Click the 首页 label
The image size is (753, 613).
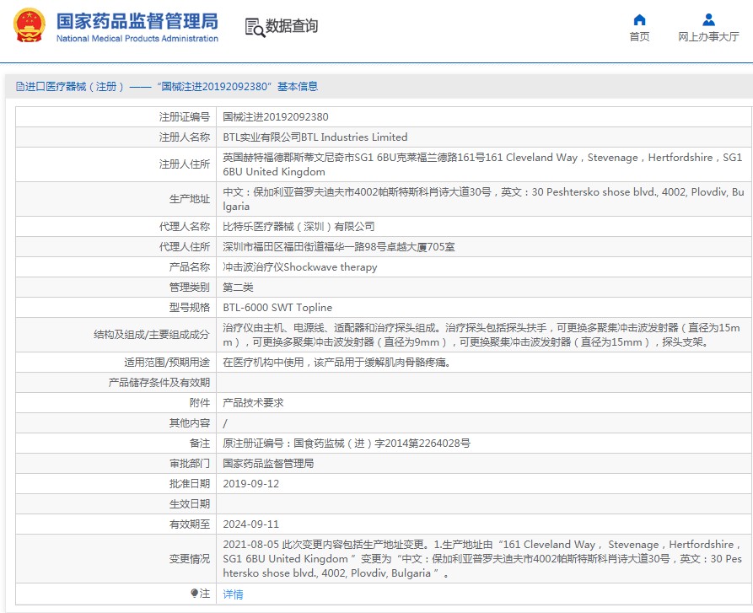(x=639, y=36)
